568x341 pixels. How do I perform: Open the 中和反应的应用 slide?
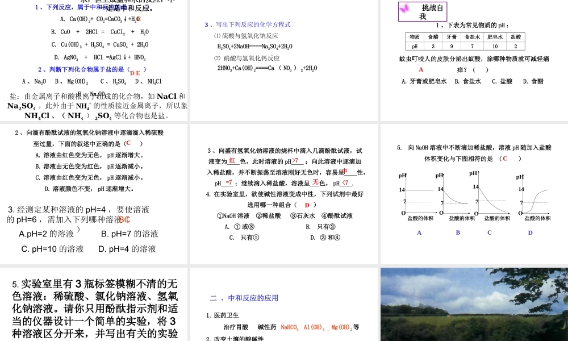(284, 305)
